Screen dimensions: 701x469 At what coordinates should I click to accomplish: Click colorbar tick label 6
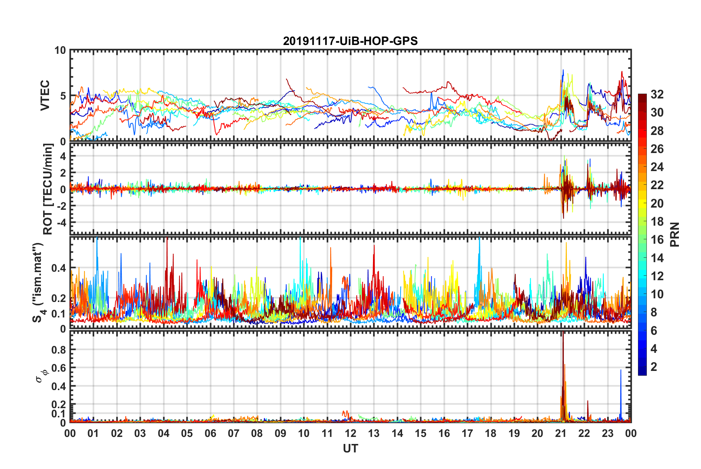654,331
